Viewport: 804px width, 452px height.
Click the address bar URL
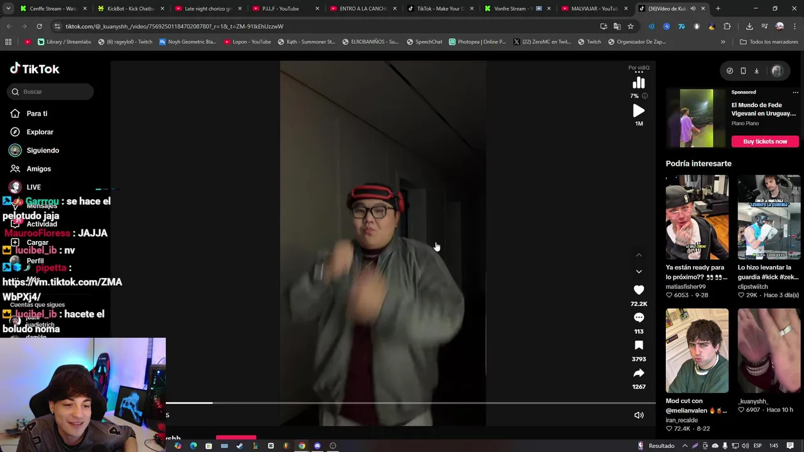(175, 26)
